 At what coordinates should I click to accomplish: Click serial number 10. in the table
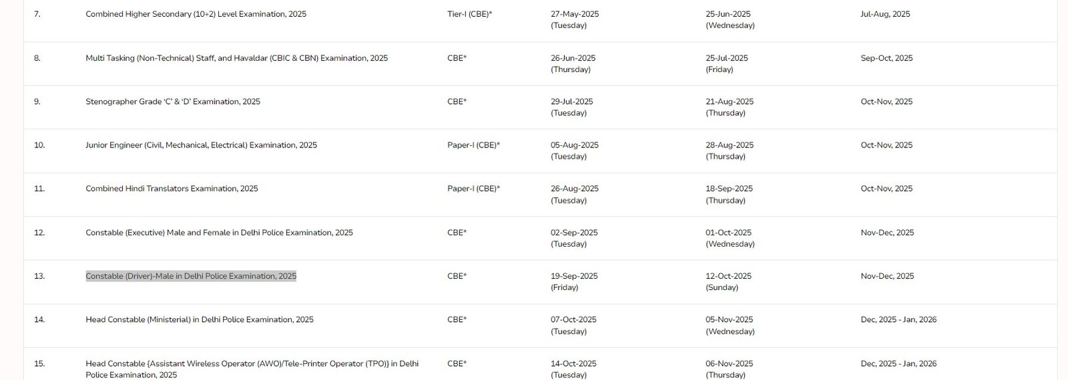tap(39, 145)
